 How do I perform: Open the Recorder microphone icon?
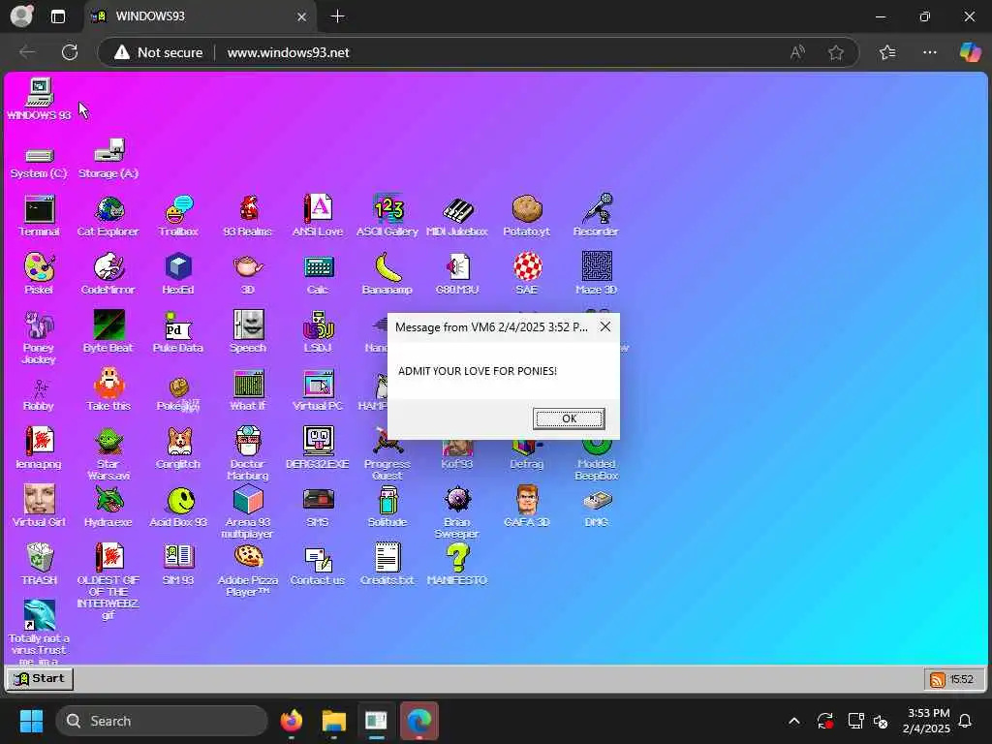click(597, 216)
